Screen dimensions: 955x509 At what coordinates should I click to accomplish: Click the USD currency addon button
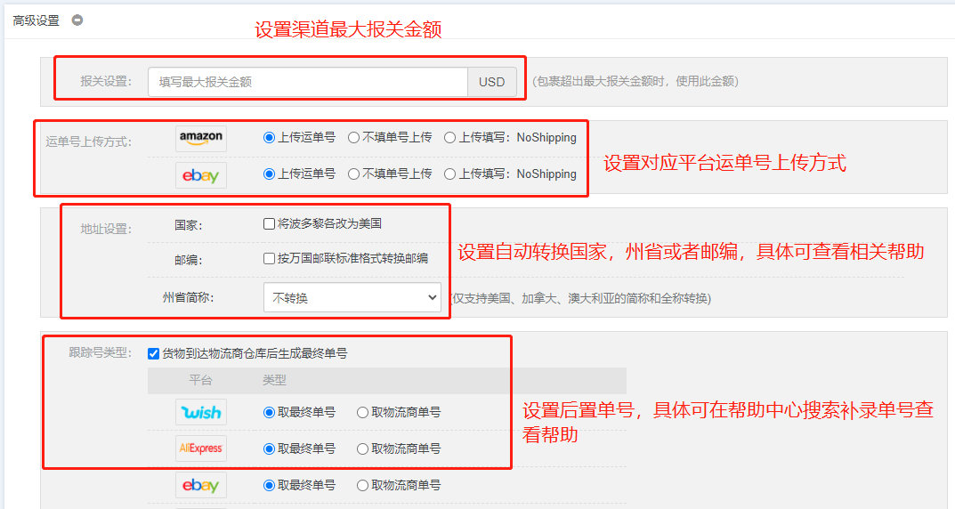pos(491,82)
